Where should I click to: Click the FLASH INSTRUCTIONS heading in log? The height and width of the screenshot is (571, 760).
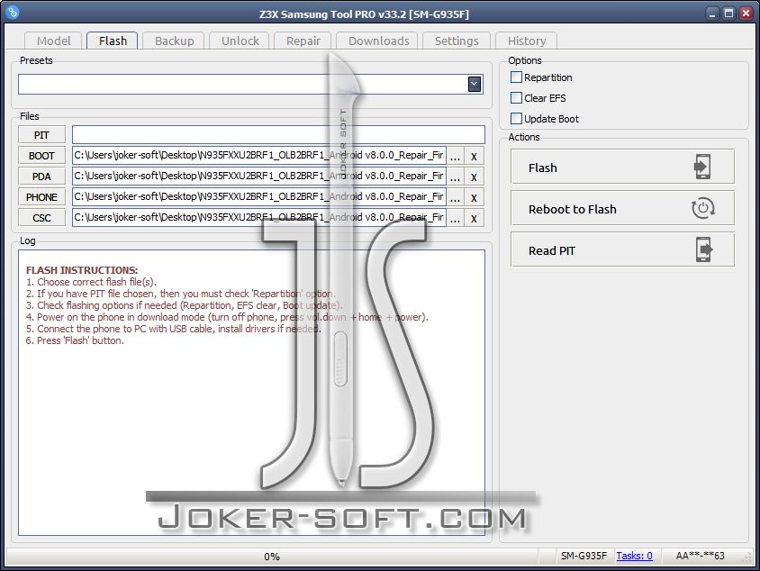(82, 270)
